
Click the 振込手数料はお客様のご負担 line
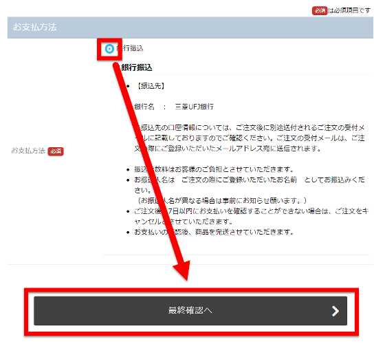tap(214, 169)
